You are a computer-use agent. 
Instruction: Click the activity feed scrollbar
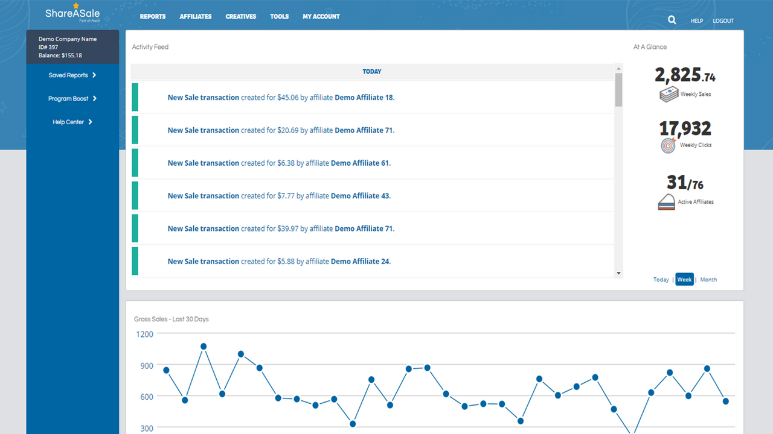point(618,90)
